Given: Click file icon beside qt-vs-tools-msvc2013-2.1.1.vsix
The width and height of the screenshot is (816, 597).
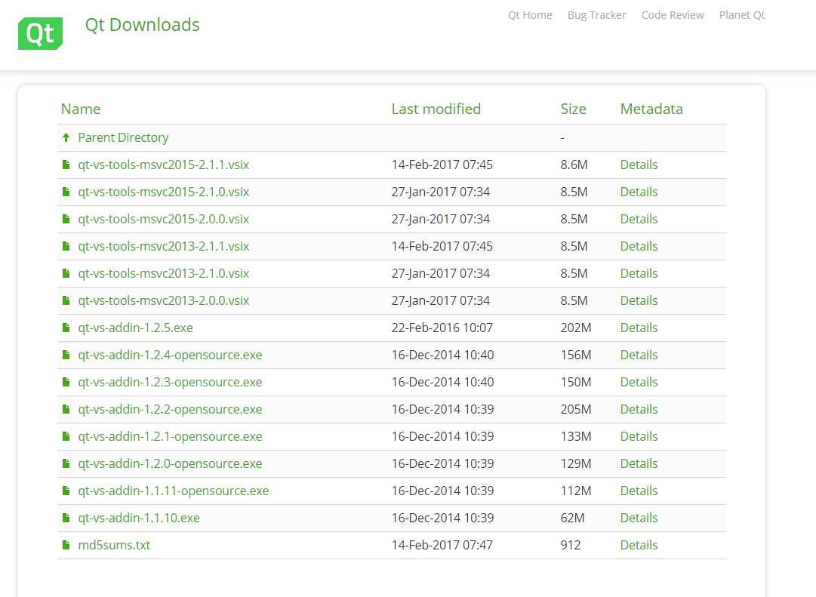Looking at the screenshot, I should (x=66, y=246).
